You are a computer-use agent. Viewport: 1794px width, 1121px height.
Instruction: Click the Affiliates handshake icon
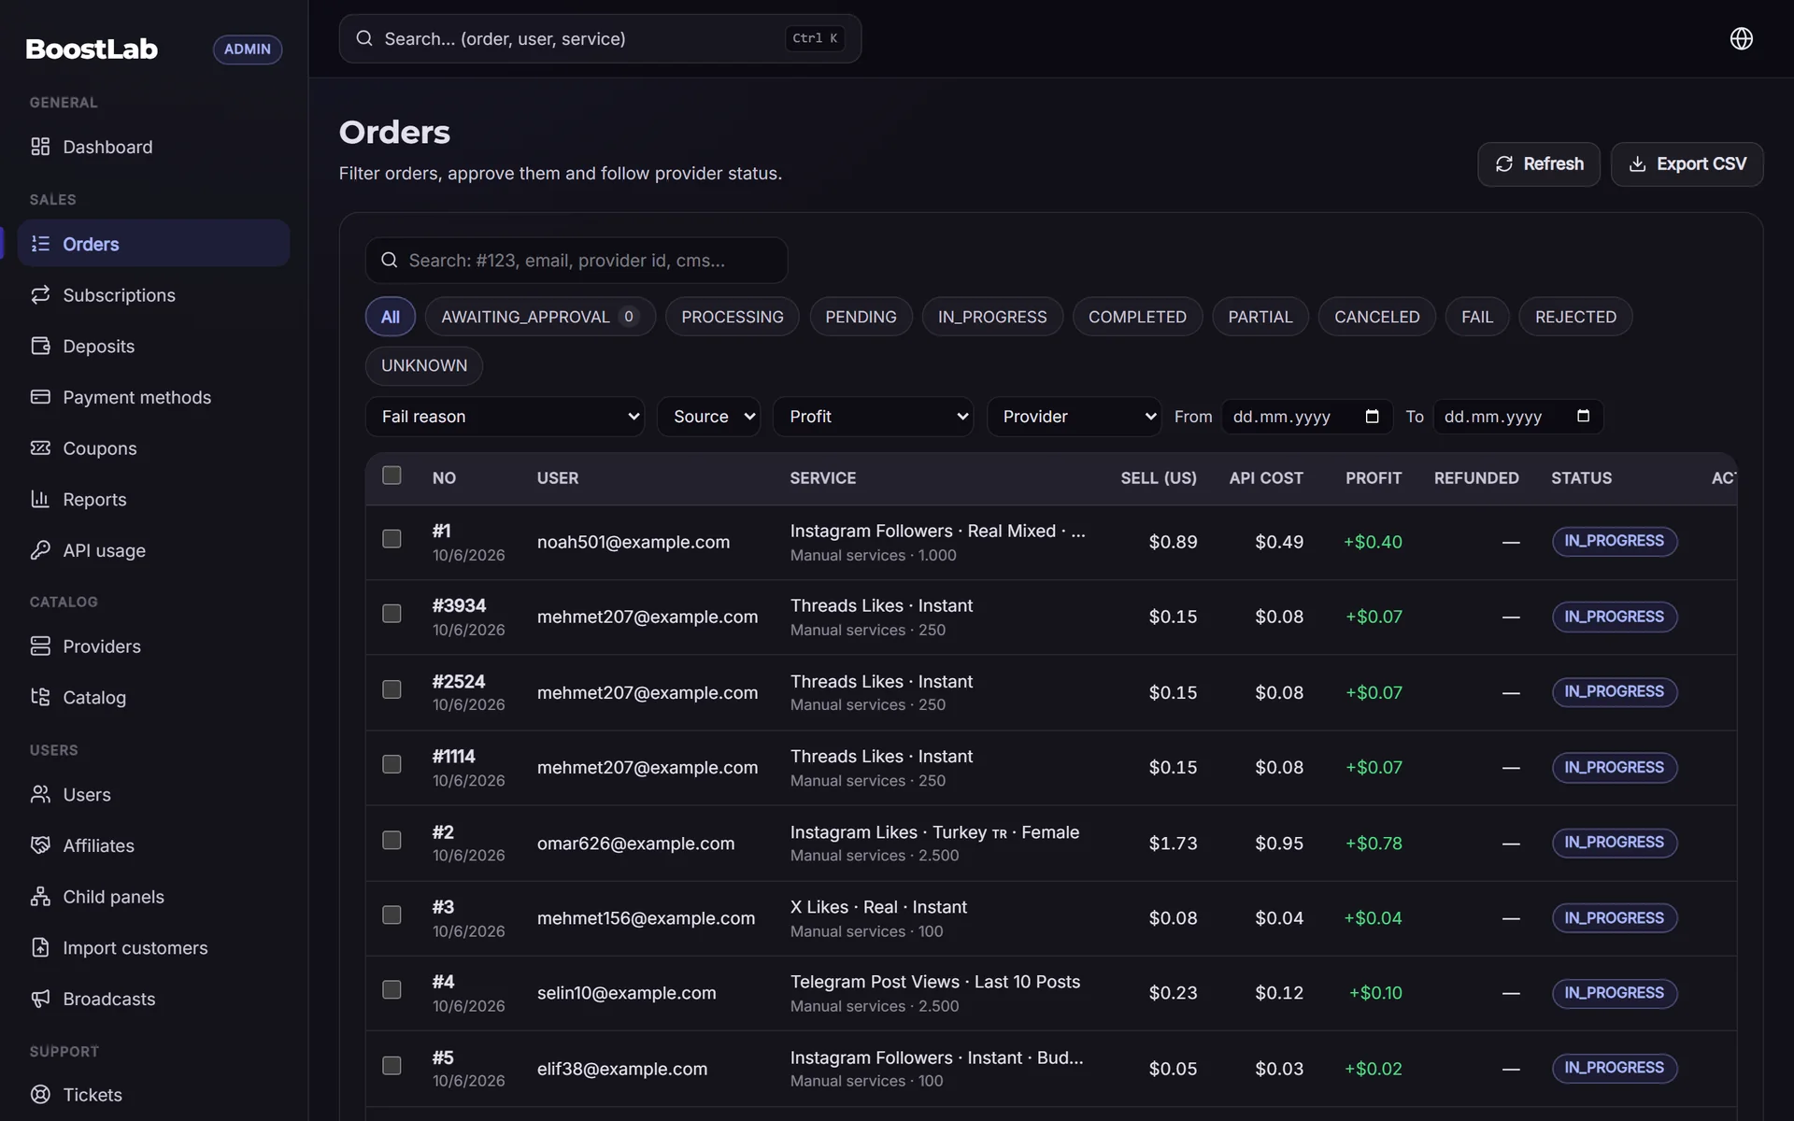click(x=40, y=845)
